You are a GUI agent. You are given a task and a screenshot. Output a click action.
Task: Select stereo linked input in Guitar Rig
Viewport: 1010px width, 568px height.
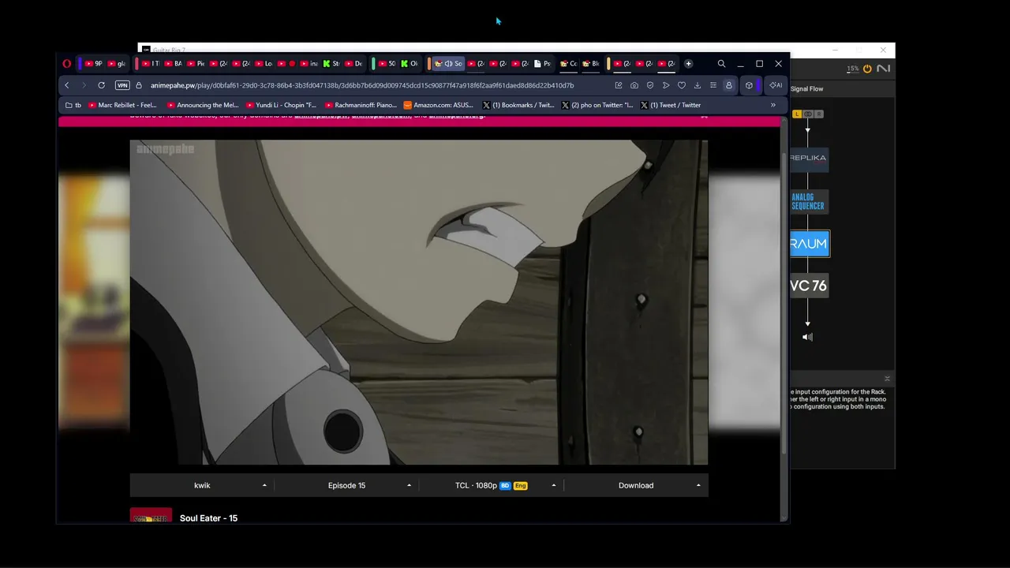[808, 114]
